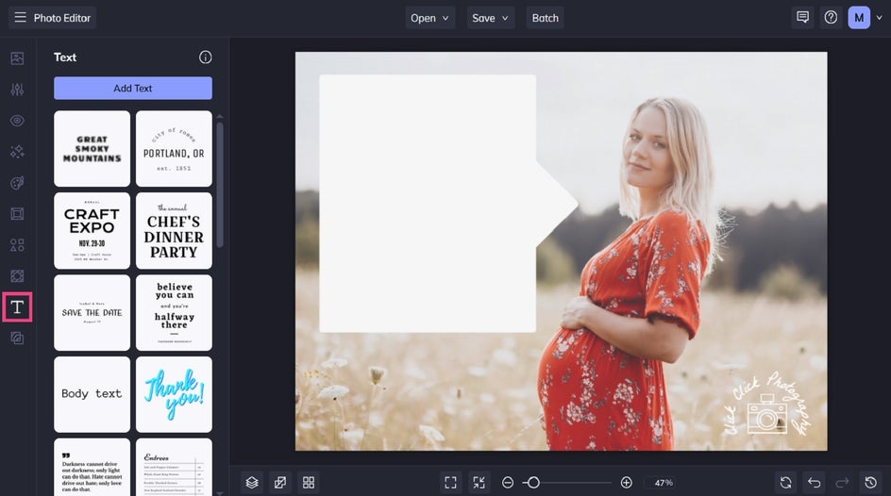Choose Body text template

click(92, 394)
